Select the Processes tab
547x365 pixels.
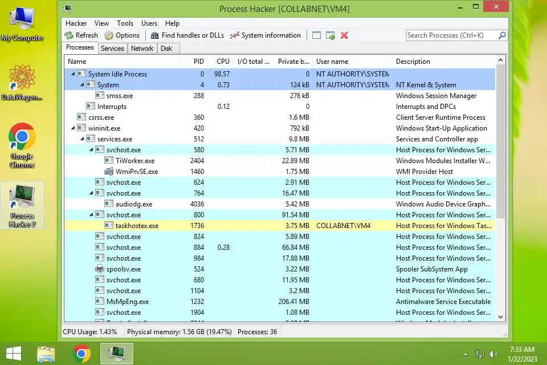tap(80, 47)
